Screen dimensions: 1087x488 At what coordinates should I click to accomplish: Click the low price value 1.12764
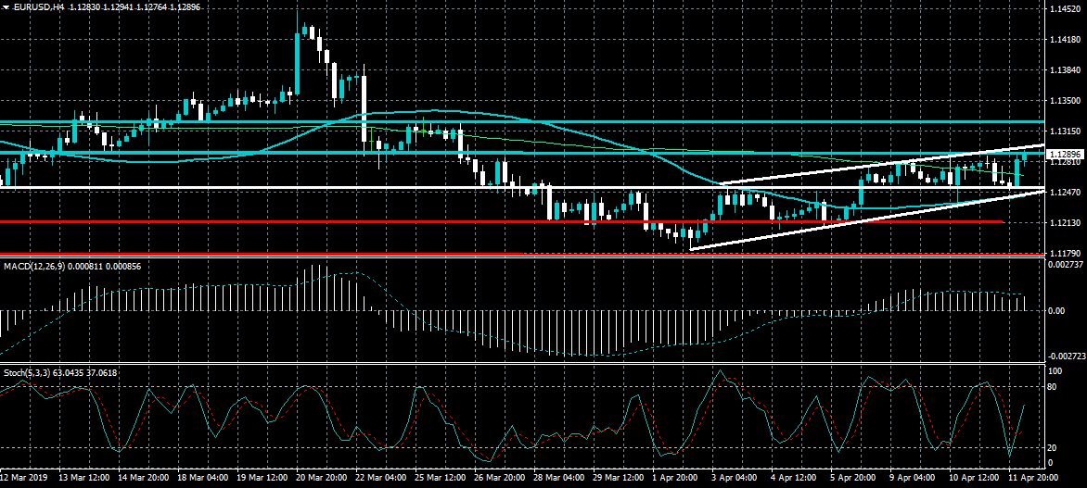151,6
